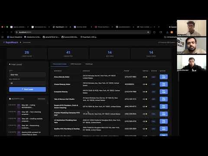This screenshot has height=156, width=208.
Task: Open the apps grid in bookmarks bar
Action: point(2,37)
